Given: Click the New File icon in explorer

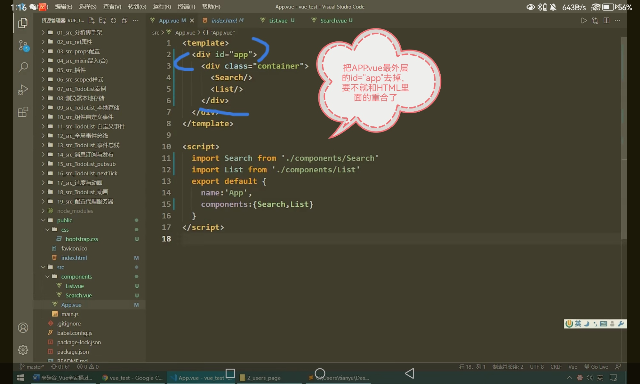Looking at the screenshot, I should point(92,20).
